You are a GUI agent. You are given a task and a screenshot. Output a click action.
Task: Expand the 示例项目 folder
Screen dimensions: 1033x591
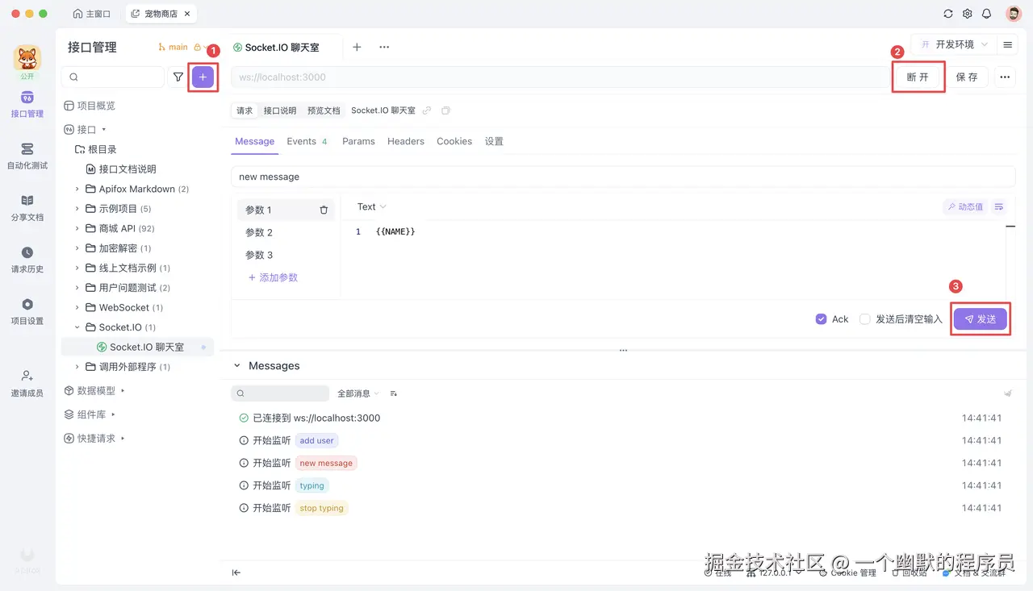pyautogui.click(x=77, y=209)
